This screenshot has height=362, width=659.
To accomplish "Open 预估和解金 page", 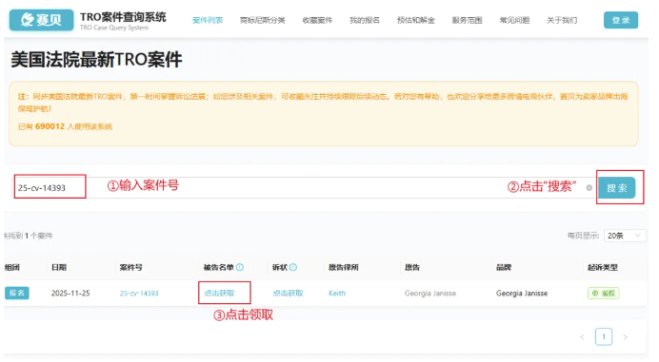I will [415, 20].
